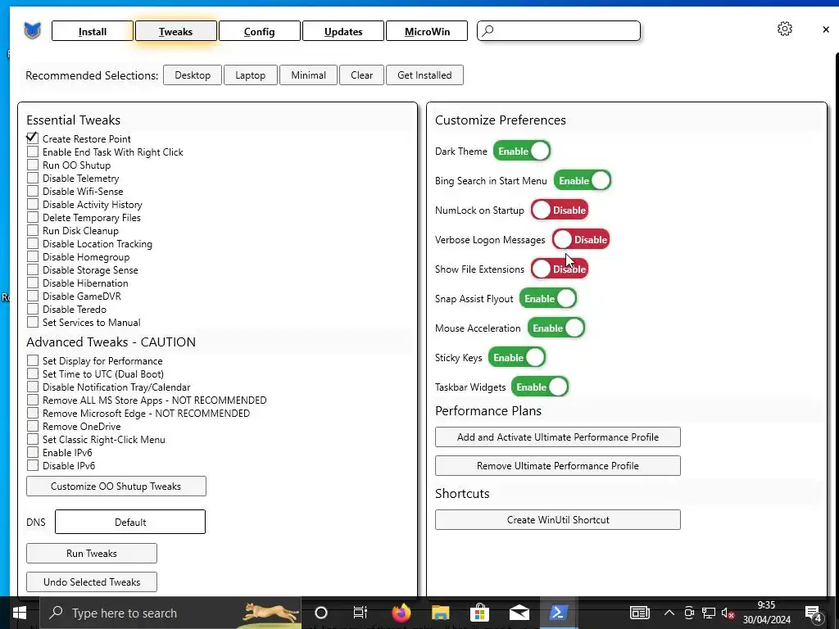Viewport: 839px width, 629px height.
Task: Open the notification center icon
Action: pyautogui.click(x=814, y=613)
